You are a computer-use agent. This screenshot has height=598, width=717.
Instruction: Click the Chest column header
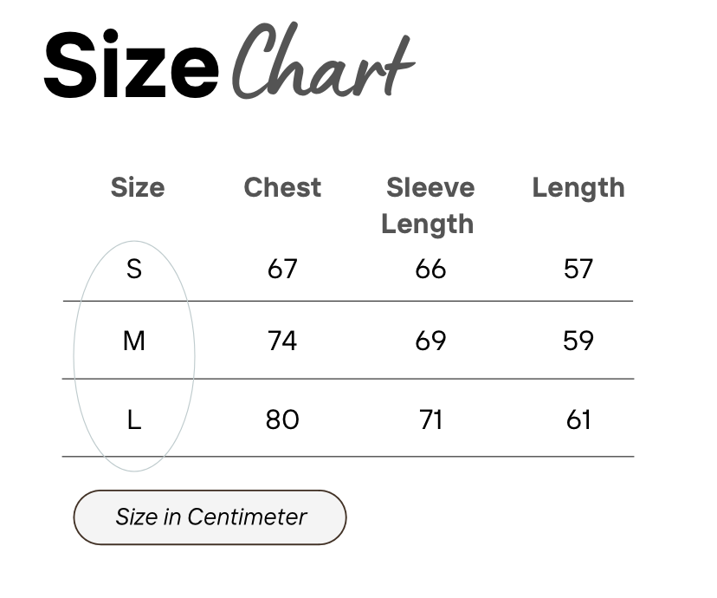pyautogui.click(x=282, y=187)
